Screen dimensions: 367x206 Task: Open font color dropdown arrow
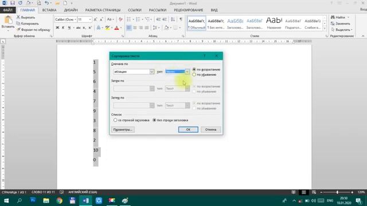click(x=121, y=28)
